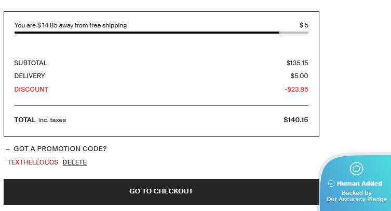Click the delivery cost $5.00

click(299, 76)
